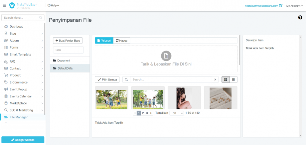This screenshot has width=306, height=145.
Task: Click the hamburger menu icon
Action: coord(4,6)
